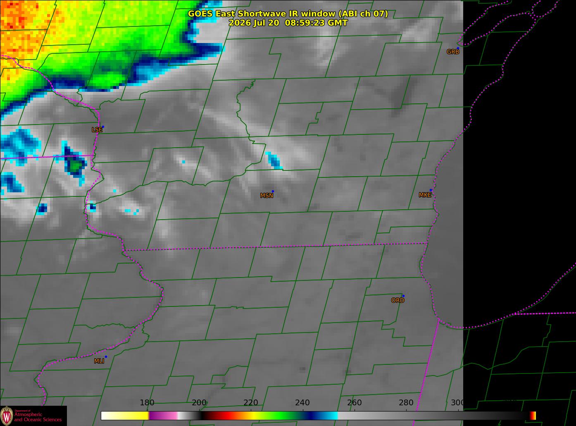Click the 180 colorbar tick label

(147, 402)
